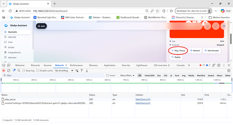The width and height of the screenshot is (233, 125).
Task: Open More filters dropdown
Action: click(x=127, y=75)
